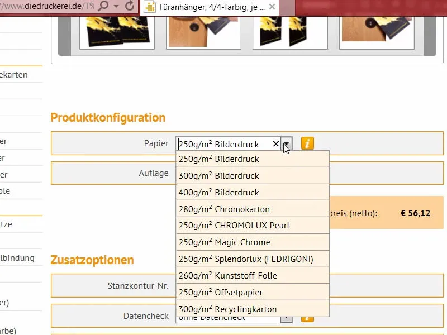447x335 pixels.
Task: Open the orange info icon next to Papier
Action: click(x=307, y=143)
